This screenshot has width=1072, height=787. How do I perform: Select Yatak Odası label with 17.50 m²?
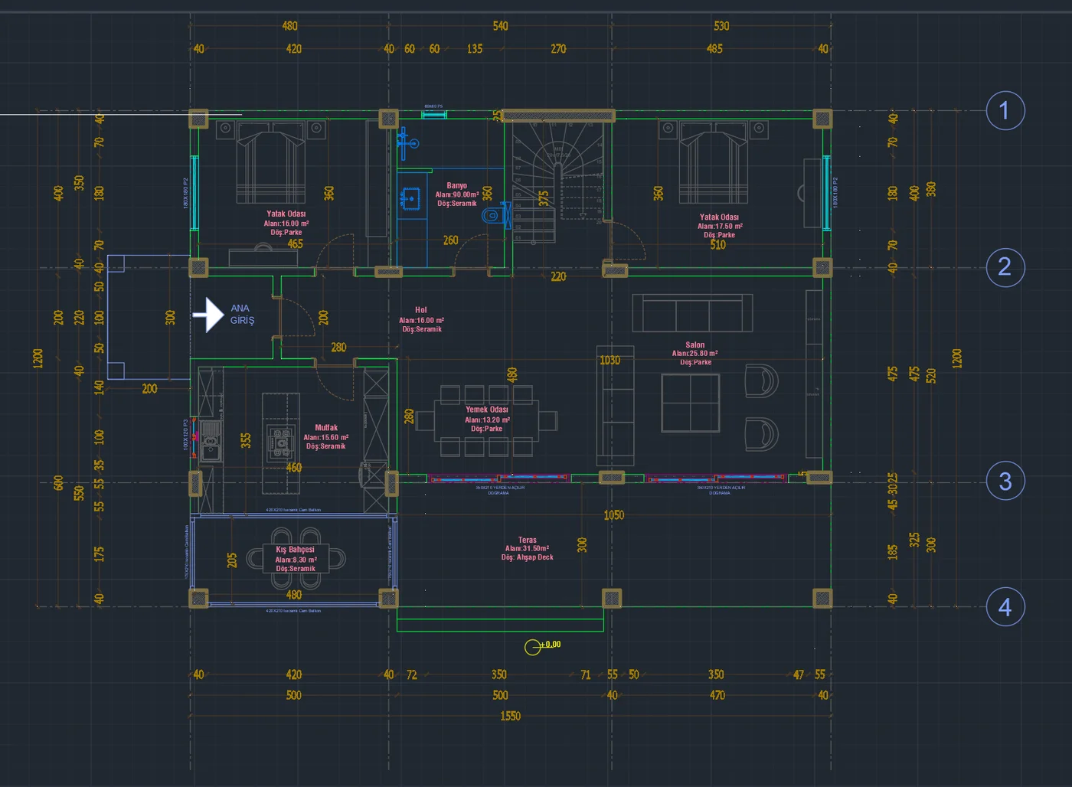coord(720,226)
